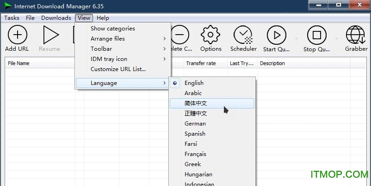Click the Add URL toolbar icon
Screen dimensions: 371x186
pos(17,35)
